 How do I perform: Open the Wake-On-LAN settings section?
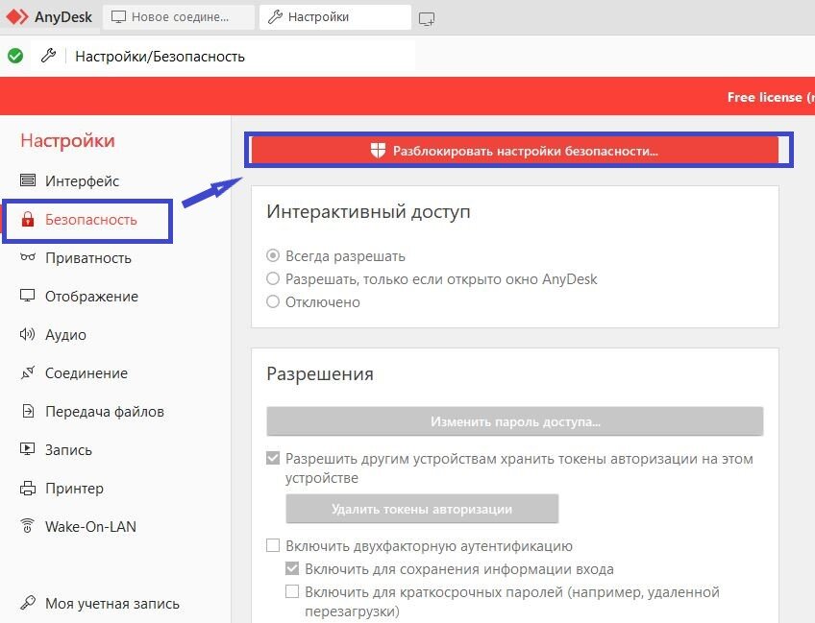click(90, 526)
